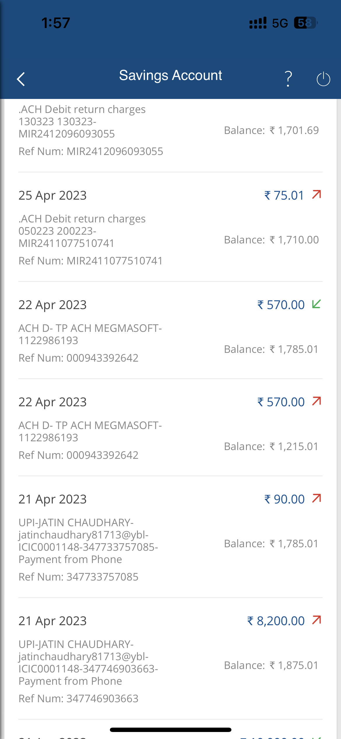Open the ₹ 75.01 transaction amount

[284, 196]
